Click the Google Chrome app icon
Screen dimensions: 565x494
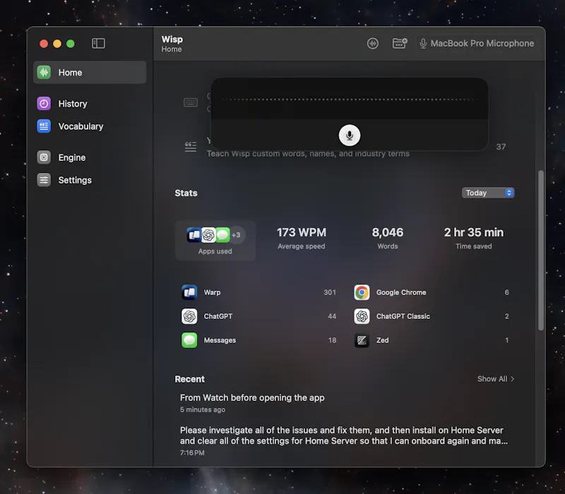tap(362, 292)
